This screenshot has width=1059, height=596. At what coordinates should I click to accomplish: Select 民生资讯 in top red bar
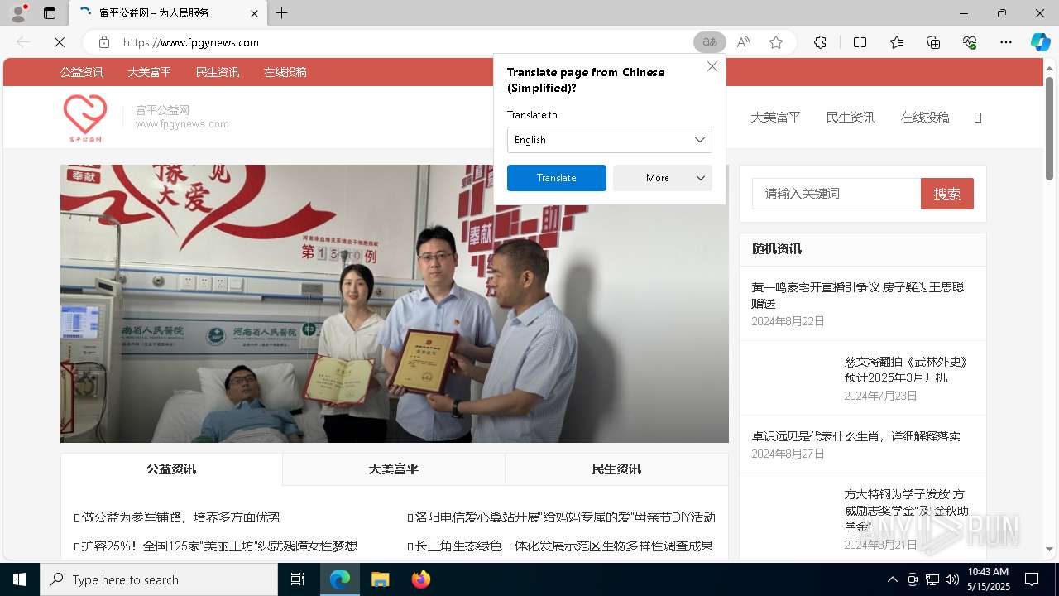coord(218,72)
